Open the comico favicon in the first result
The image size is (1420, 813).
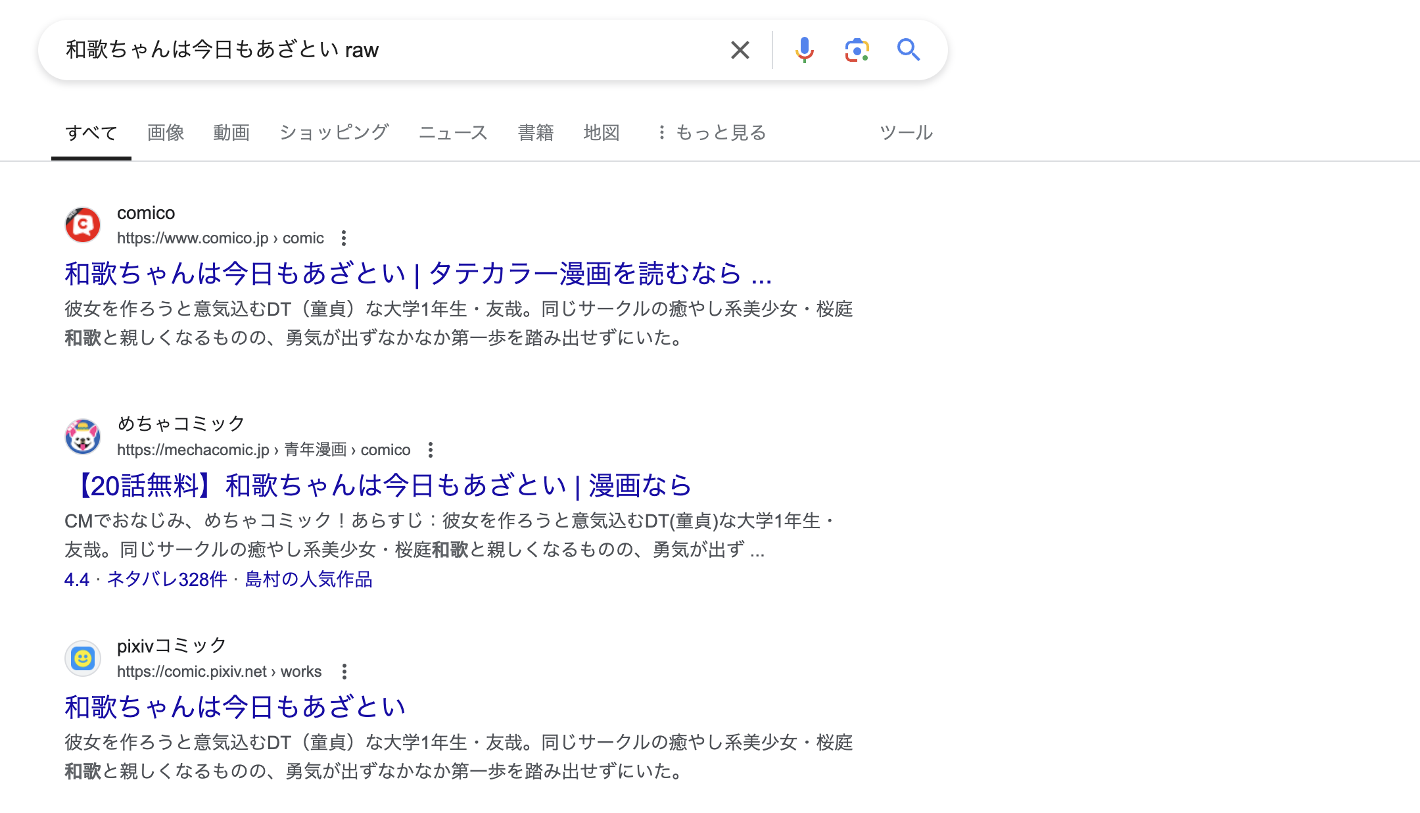pos(83,225)
